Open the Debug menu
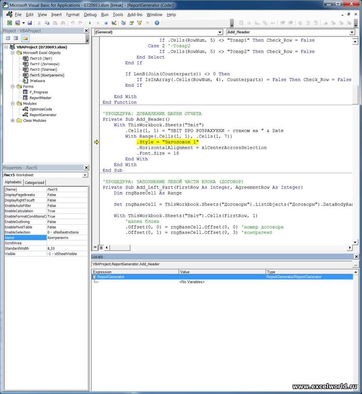The image size is (362, 394). (90, 15)
